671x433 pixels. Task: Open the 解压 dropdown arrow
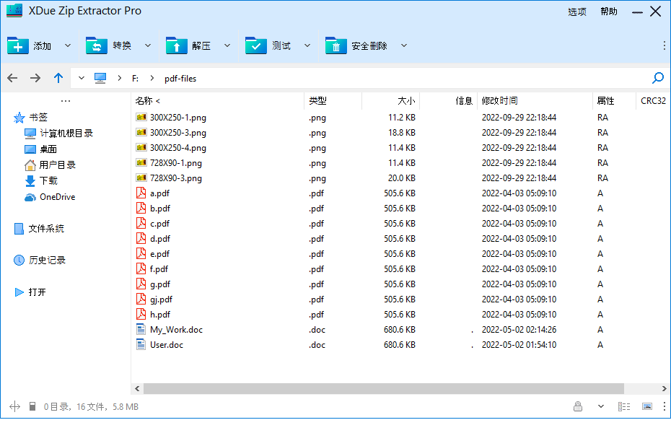coord(227,45)
